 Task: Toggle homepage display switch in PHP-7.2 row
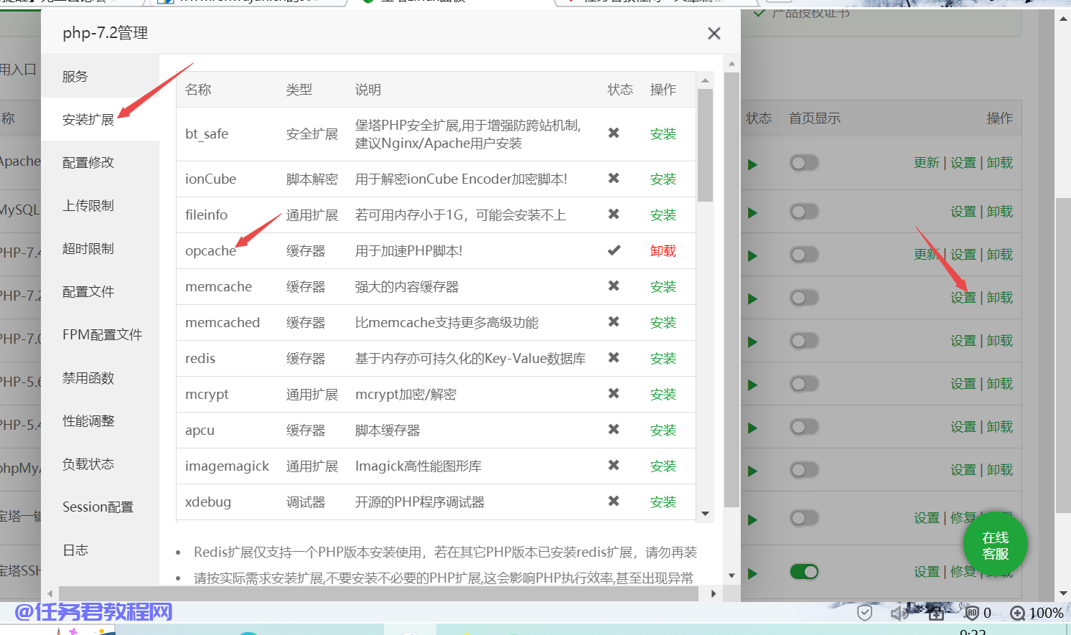804,298
